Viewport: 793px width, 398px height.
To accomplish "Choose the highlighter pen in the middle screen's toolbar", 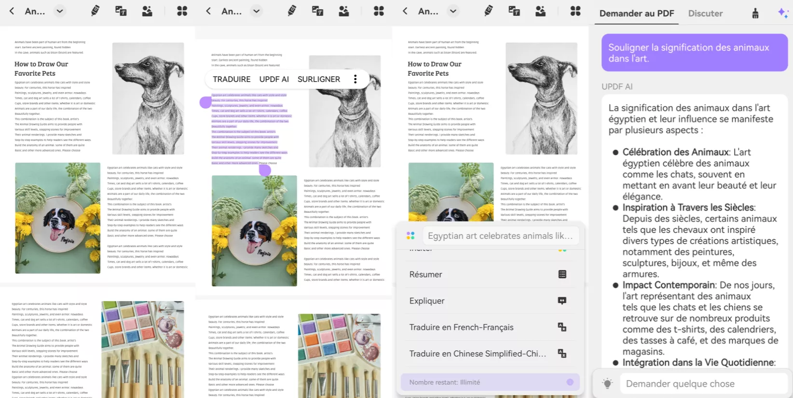I will [x=292, y=11].
